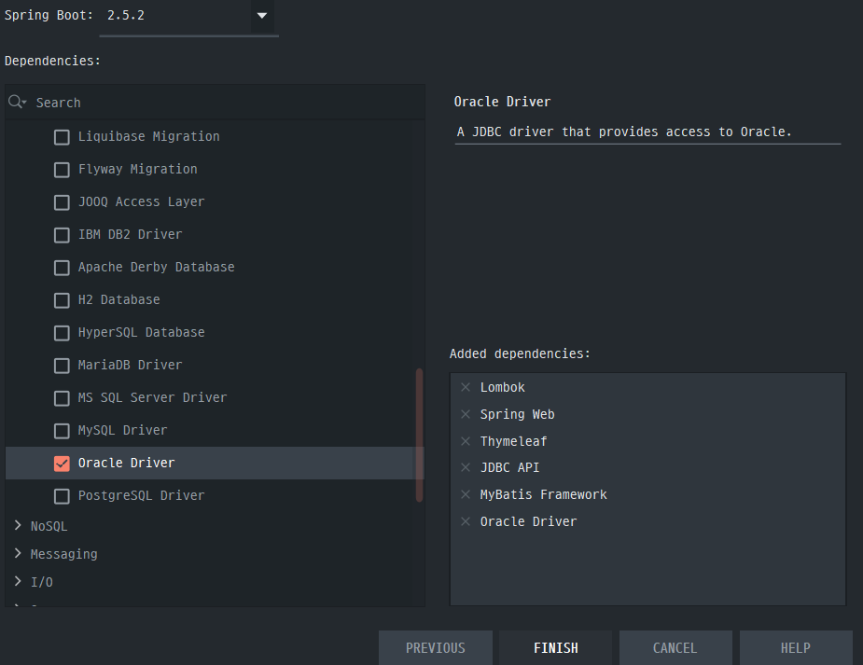
Task: Remove JDBC API from added dependencies
Action: point(466,467)
